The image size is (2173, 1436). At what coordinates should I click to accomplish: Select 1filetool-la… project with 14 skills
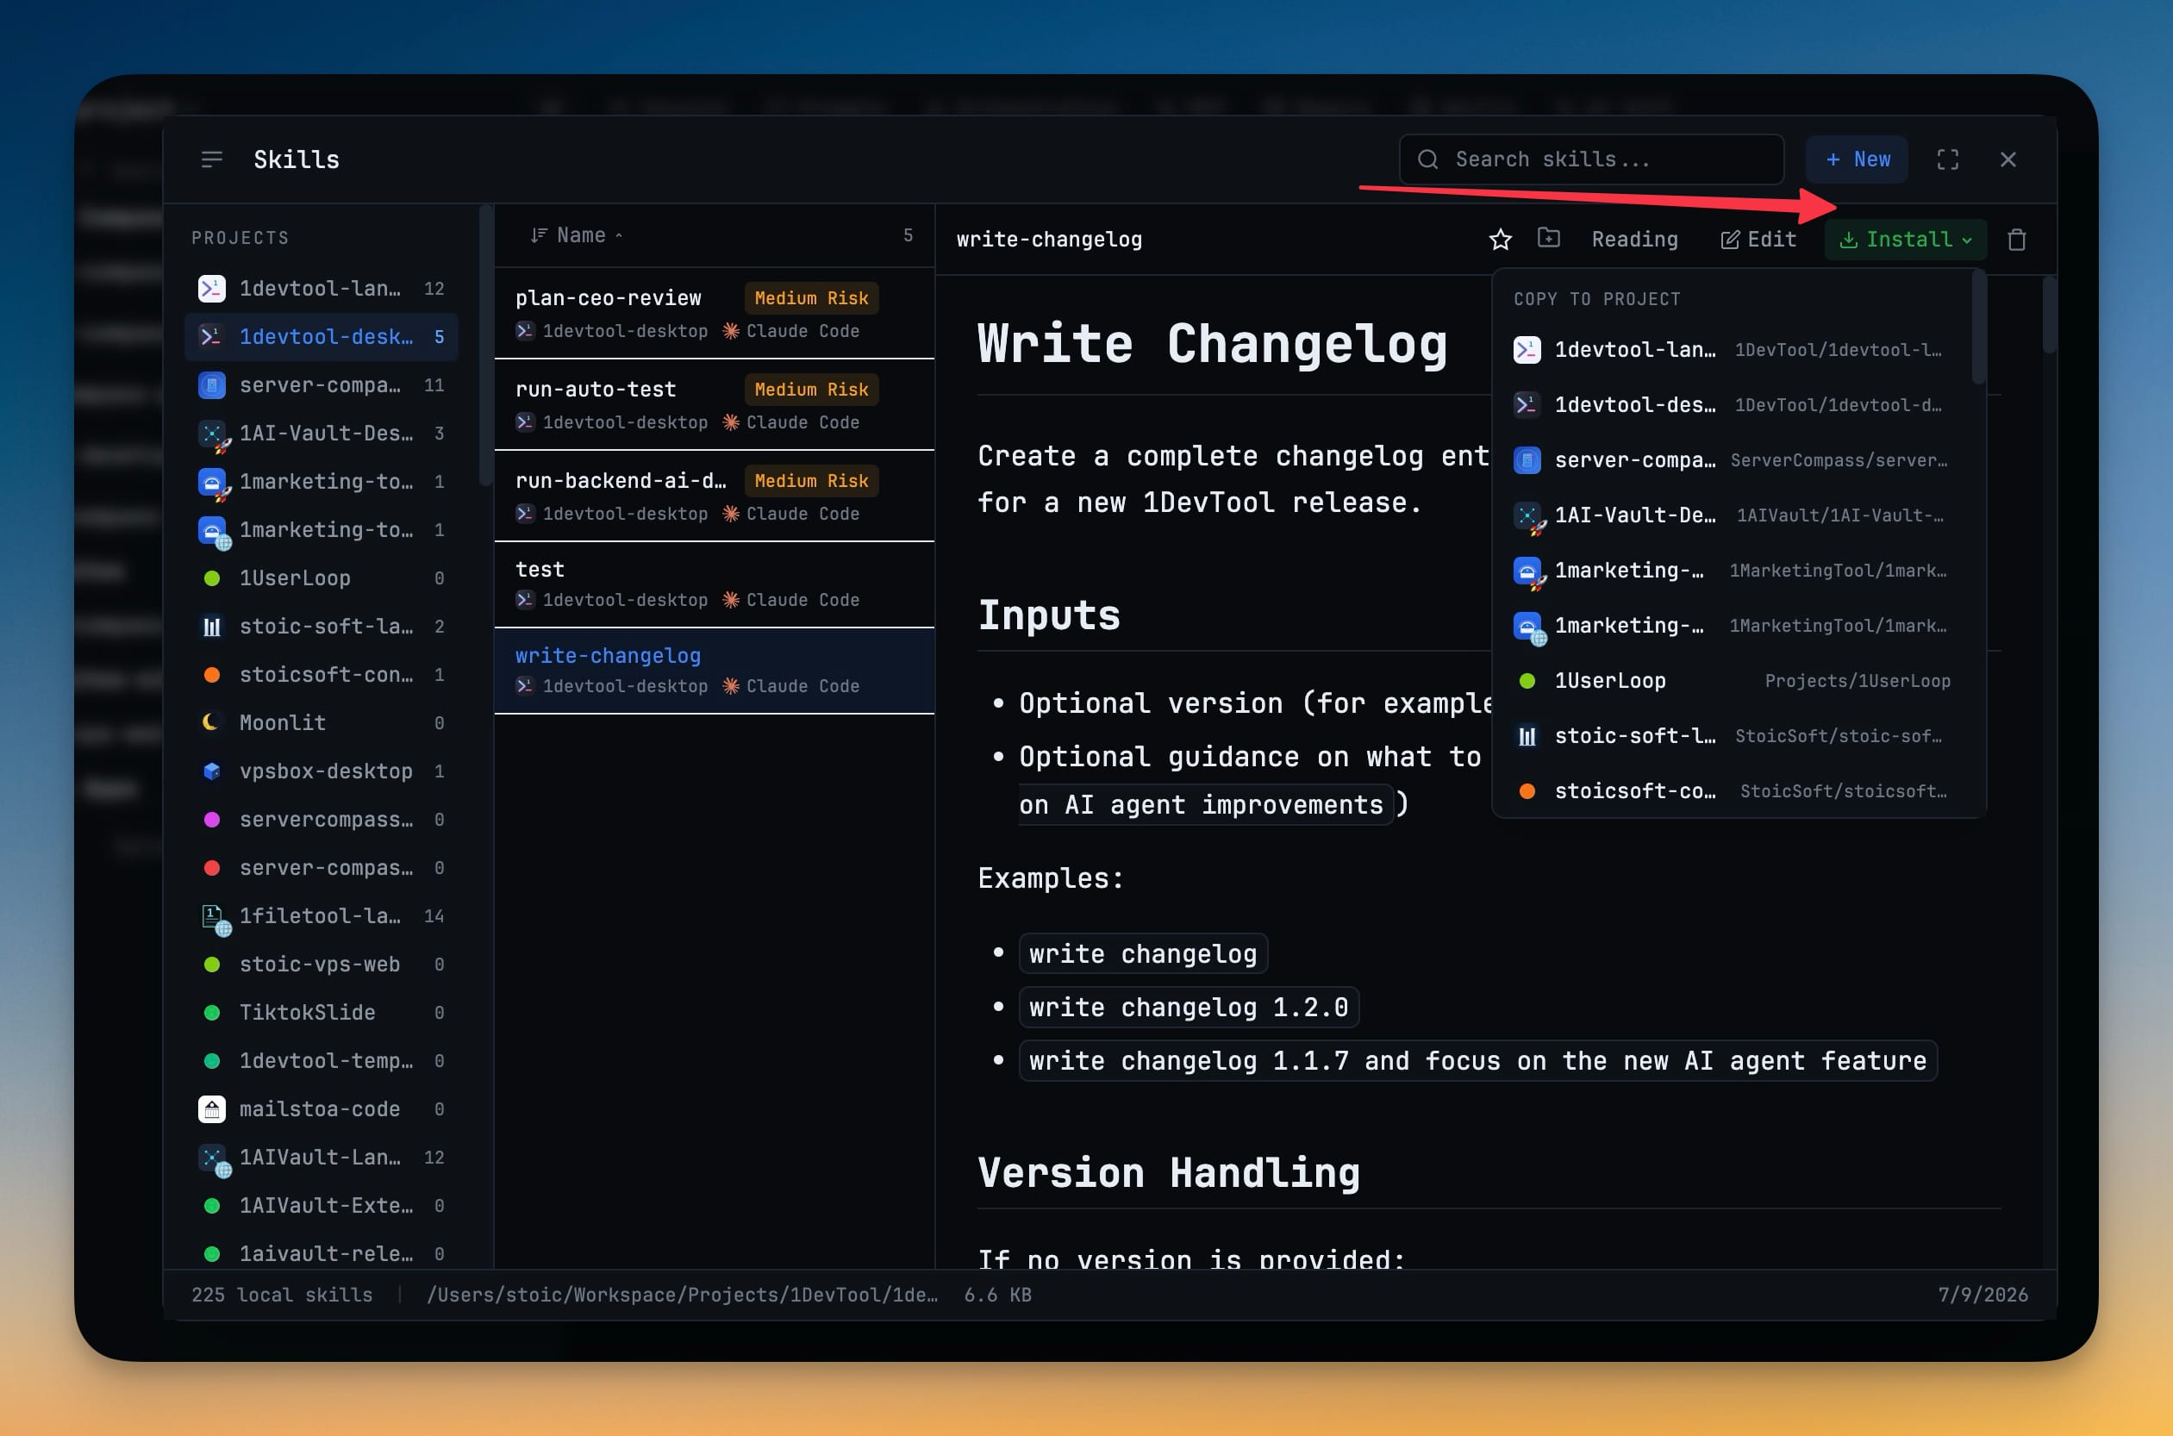322,915
